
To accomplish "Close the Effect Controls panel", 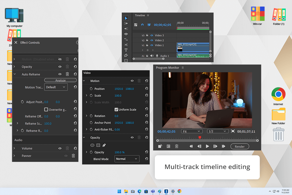I will [16, 43].
